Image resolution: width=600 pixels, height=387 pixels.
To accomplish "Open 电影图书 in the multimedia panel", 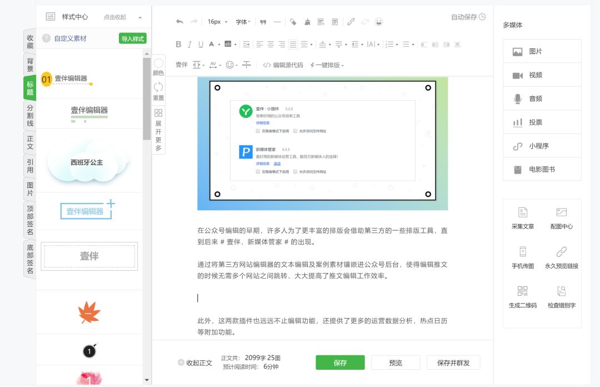I will pyautogui.click(x=542, y=170).
